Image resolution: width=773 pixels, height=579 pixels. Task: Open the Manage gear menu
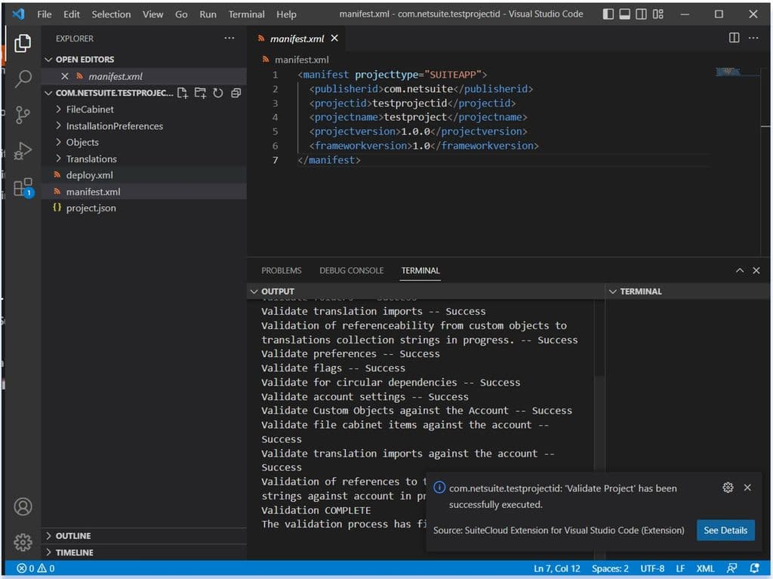click(23, 542)
